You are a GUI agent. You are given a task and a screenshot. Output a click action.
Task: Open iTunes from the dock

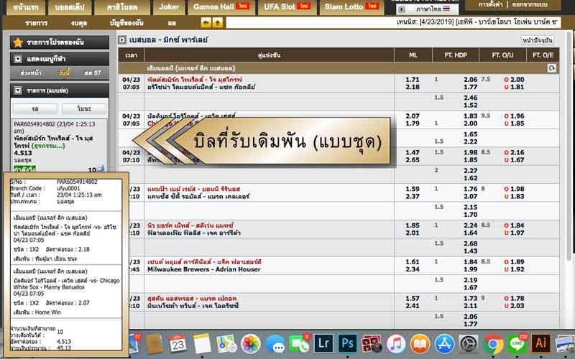396,344
